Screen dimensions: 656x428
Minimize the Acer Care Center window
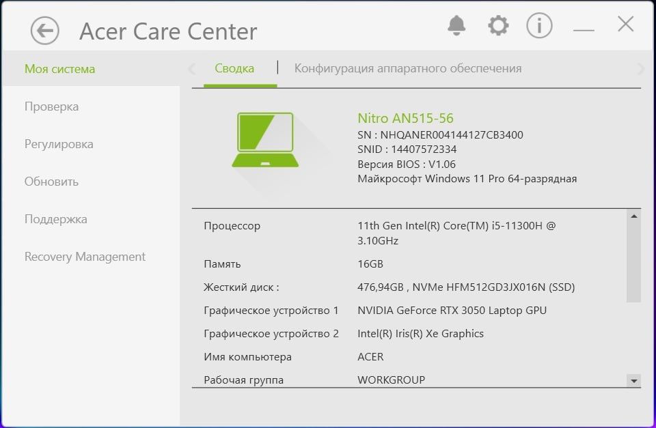[584, 30]
